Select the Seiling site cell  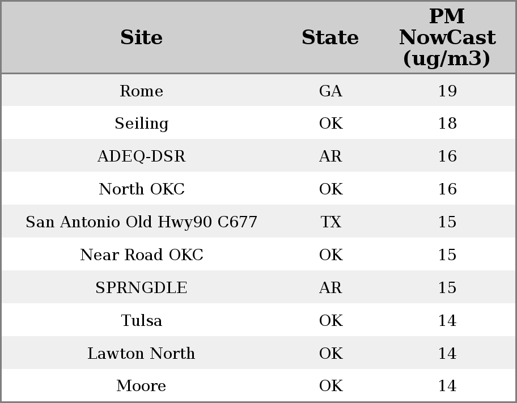141,124
